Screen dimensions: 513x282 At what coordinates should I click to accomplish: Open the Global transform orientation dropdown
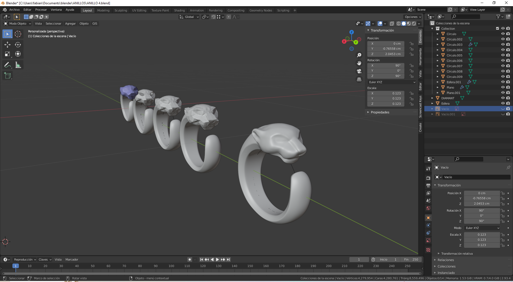click(189, 17)
